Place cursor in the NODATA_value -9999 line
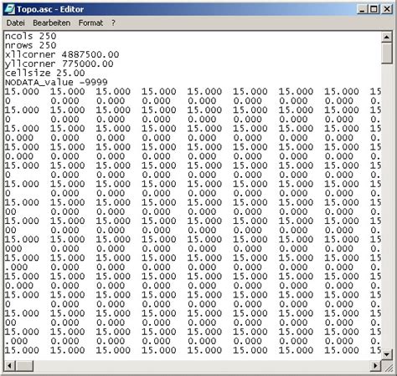Viewport: 397px width, 376px height. point(56,83)
